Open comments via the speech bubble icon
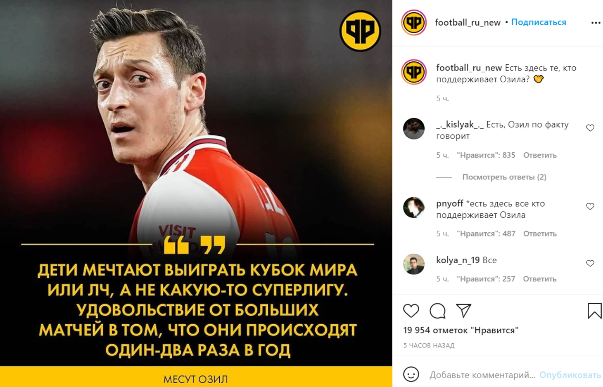Screen dimensions: 603x387 (x=437, y=311)
